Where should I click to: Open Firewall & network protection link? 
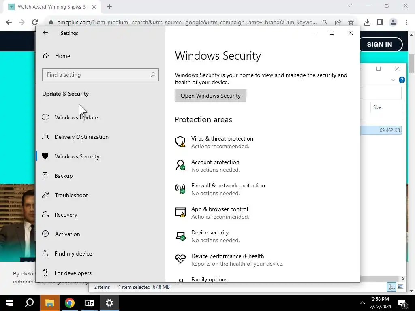click(228, 185)
